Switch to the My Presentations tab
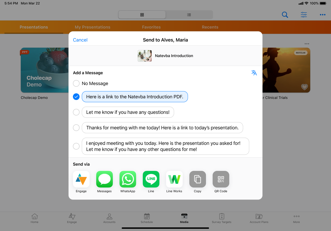Image resolution: width=331 pixels, height=231 pixels. (93, 27)
